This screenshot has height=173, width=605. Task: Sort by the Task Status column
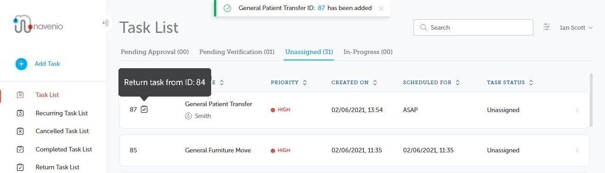tap(510, 83)
